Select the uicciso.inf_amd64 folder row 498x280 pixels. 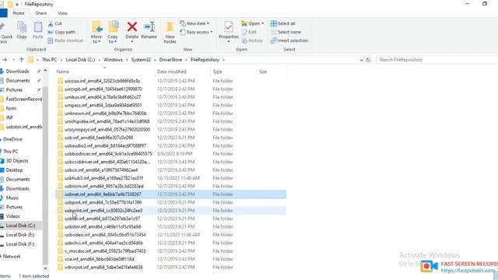171,81
